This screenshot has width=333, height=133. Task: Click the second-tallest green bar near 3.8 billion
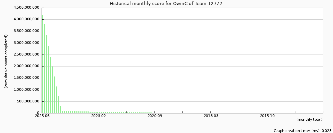[45, 68]
